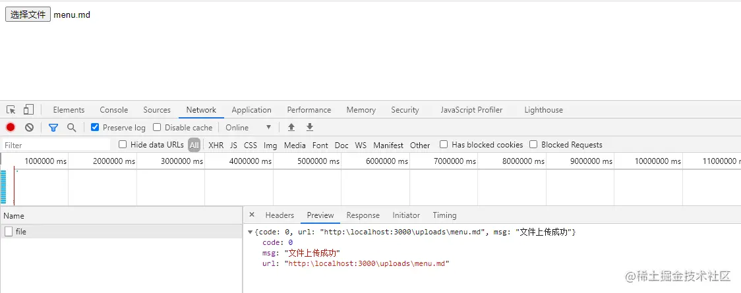This screenshot has height=293, width=741.
Task: Clear the network log icon
Action: pos(29,127)
